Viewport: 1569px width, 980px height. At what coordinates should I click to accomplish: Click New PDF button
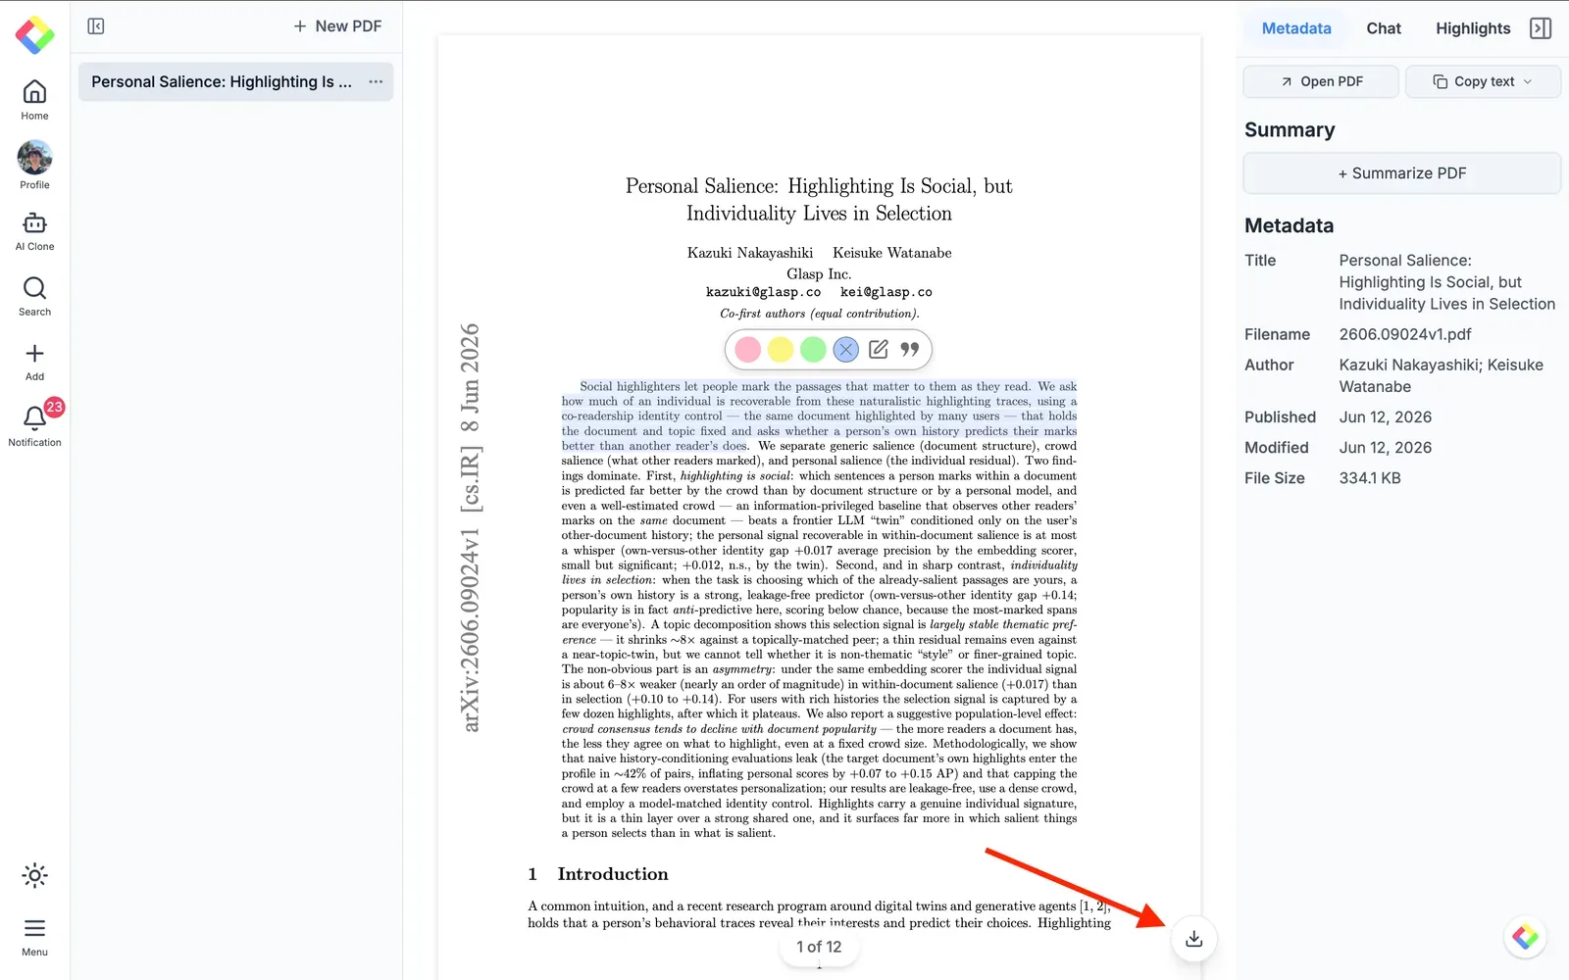click(x=337, y=26)
